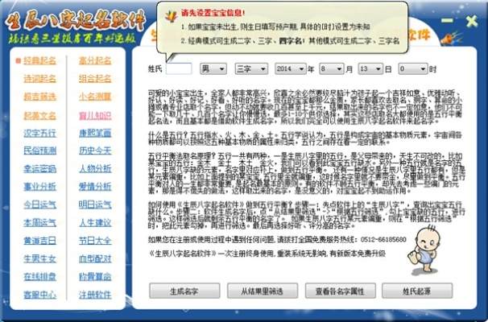488x322 pixels.
Task: Select 高分起名 in the sidebar
Action: 95,60
